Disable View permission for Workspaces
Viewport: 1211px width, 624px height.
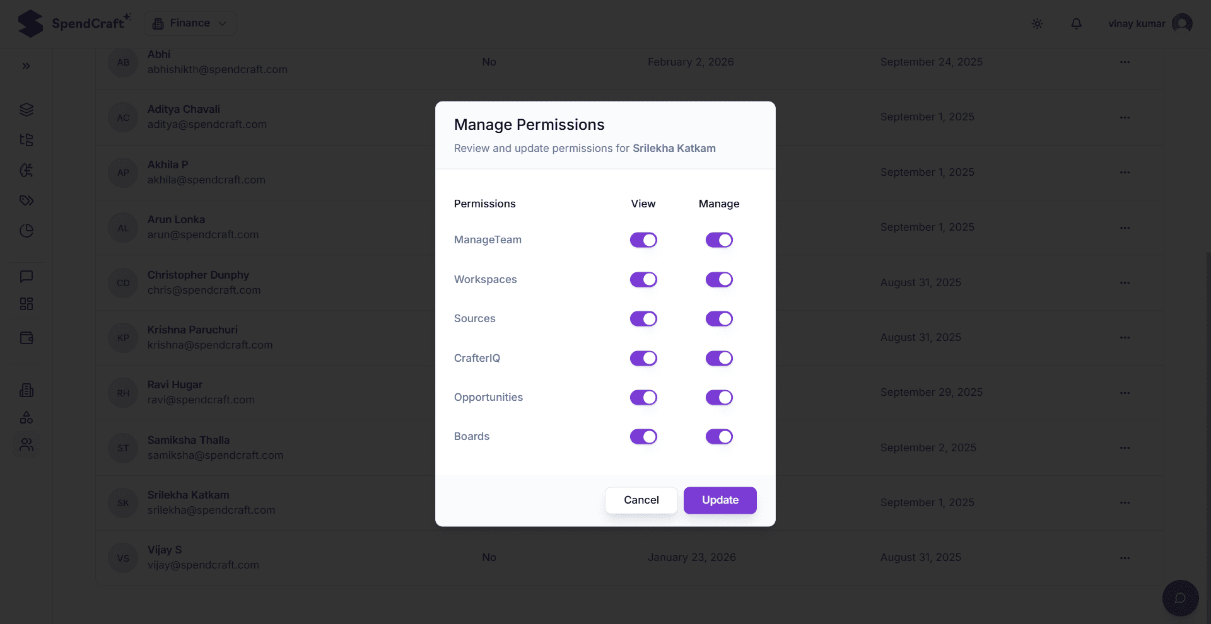click(x=644, y=279)
